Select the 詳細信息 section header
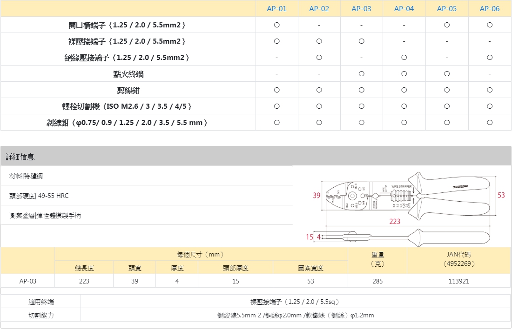Screen dimensions: 512x329 pyautogui.click(x=256, y=157)
